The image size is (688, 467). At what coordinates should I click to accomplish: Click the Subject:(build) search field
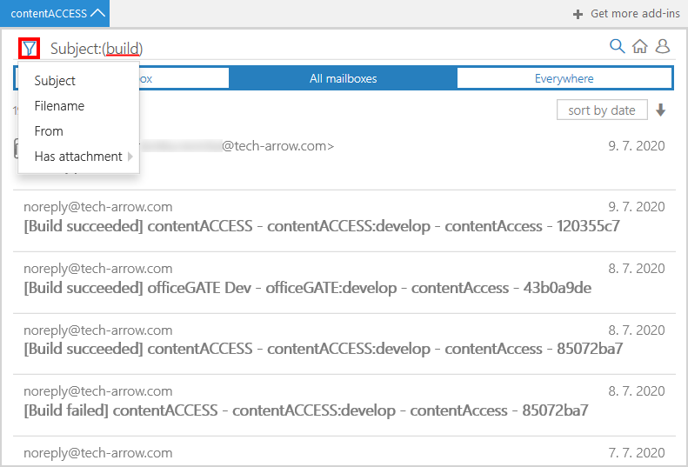pyautogui.click(x=324, y=49)
